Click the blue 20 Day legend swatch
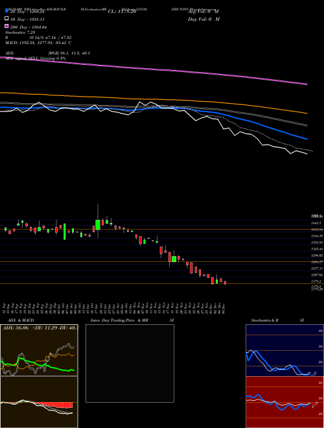 7,11
